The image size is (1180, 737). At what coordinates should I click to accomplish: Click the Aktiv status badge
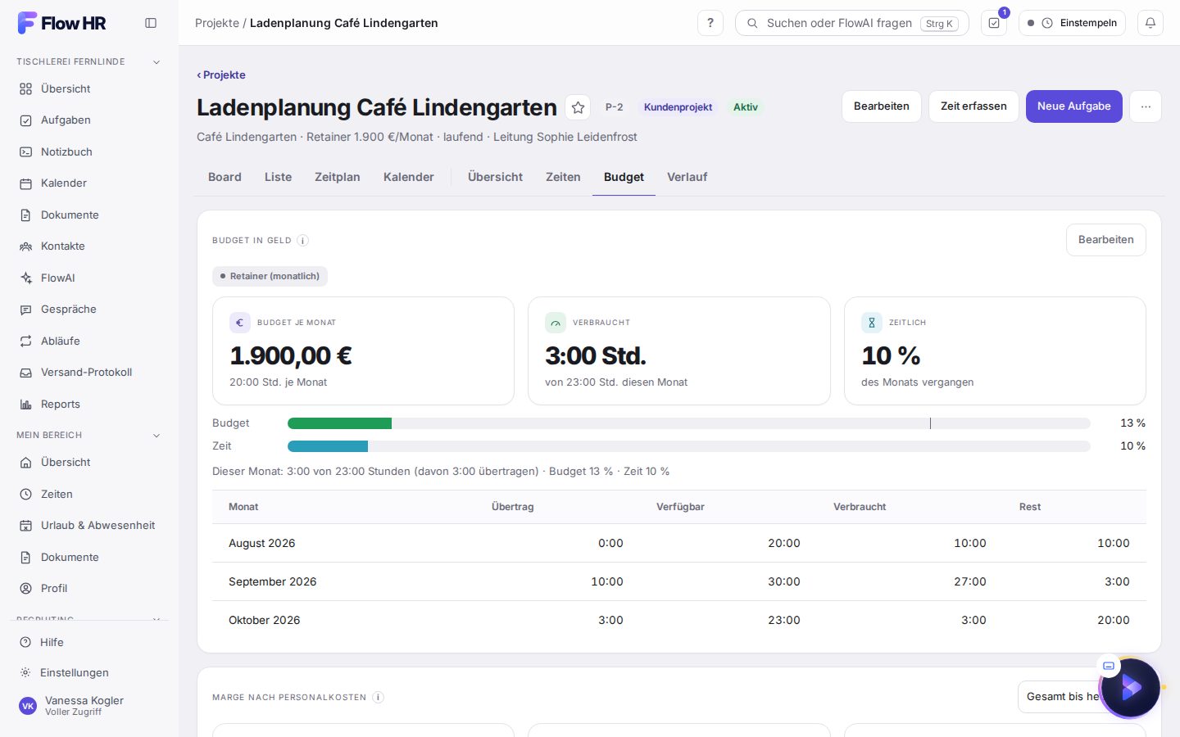(746, 107)
